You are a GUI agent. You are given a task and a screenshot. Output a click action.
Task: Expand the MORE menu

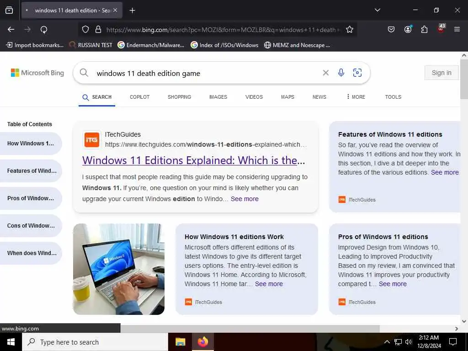pyautogui.click(x=356, y=97)
